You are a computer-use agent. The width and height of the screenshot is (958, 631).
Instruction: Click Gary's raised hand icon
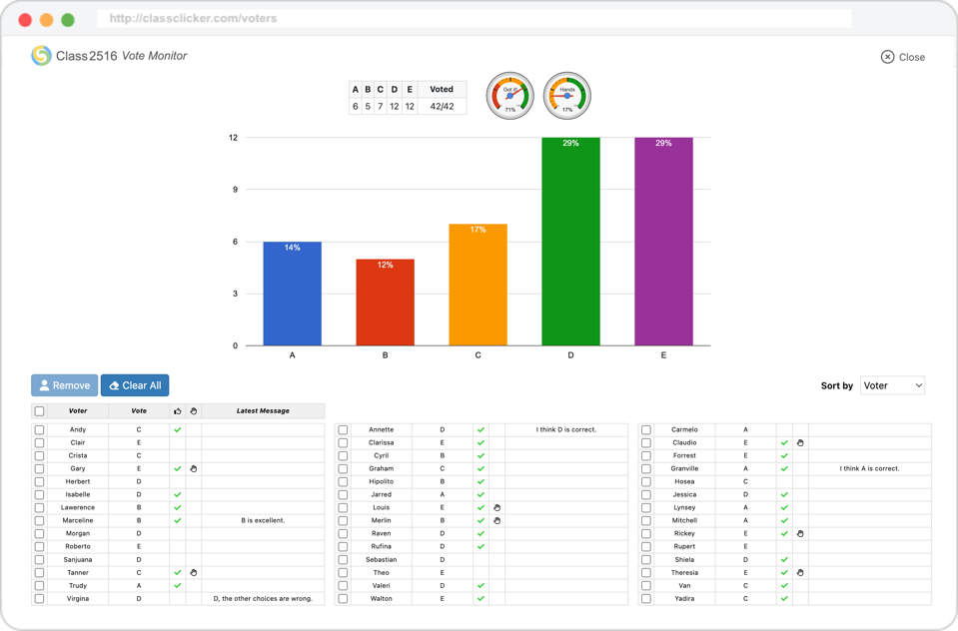[194, 468]
